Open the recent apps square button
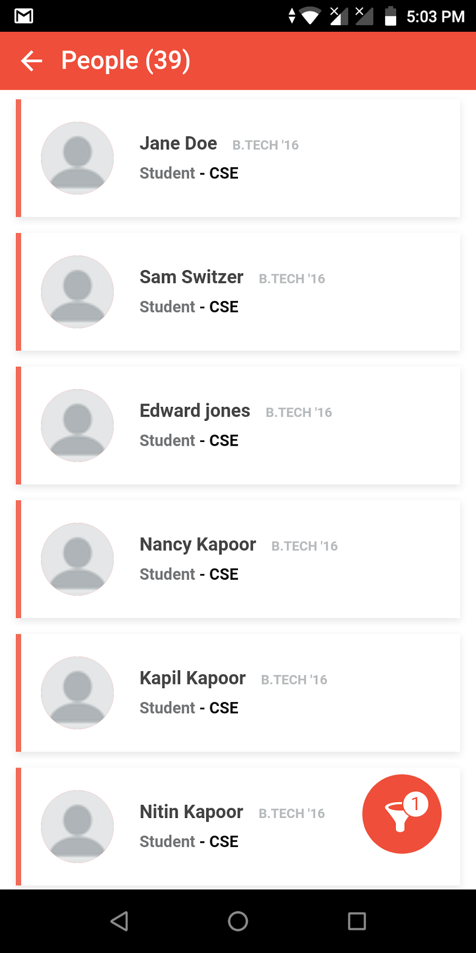 click(x=357, y=921)
